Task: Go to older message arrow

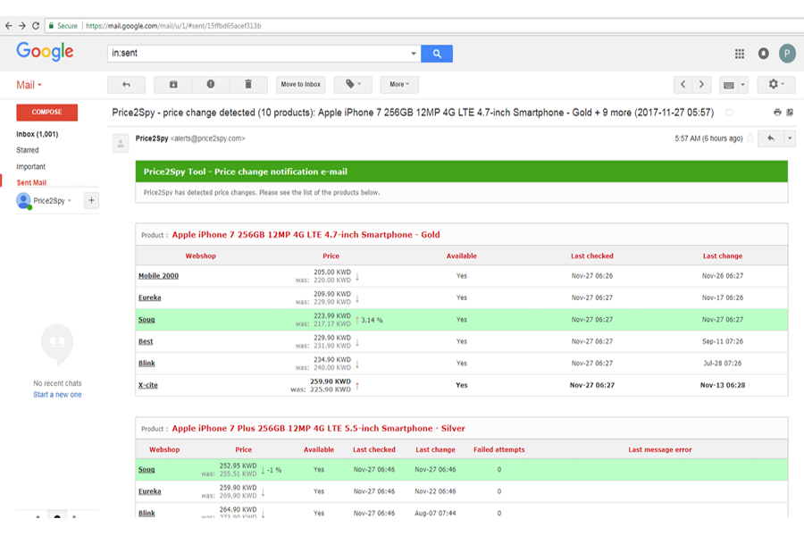Action: point(701,85)
